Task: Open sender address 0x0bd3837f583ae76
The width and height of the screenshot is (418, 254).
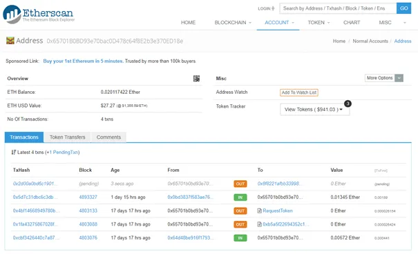Action: click(x=191, y=197)
